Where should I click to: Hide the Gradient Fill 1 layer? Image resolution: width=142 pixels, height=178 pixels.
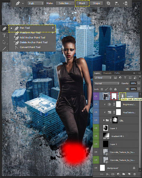(96, 136)
